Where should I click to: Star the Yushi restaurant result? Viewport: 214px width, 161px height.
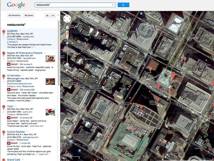(4, 113)
